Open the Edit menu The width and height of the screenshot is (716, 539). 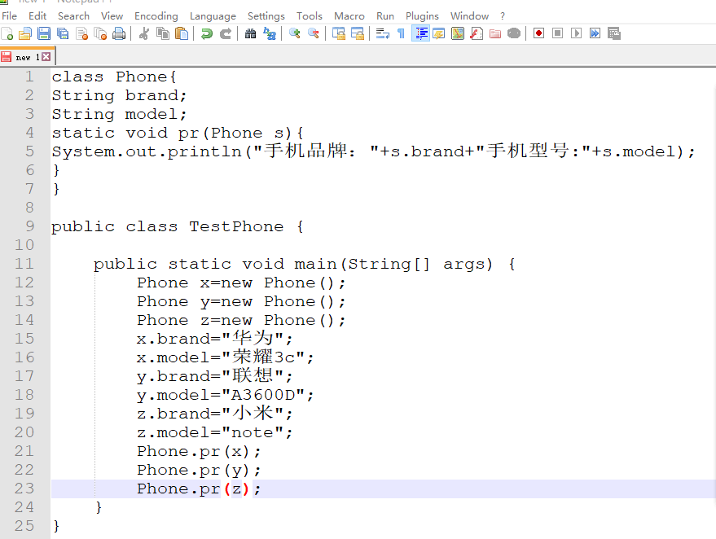coord(37,16)
